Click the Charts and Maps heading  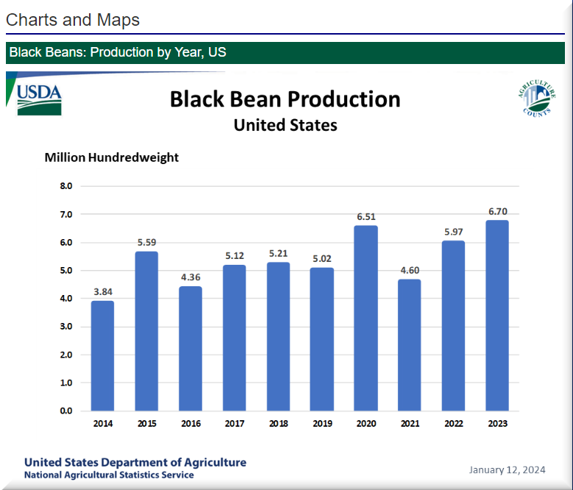tap(73, 20)
